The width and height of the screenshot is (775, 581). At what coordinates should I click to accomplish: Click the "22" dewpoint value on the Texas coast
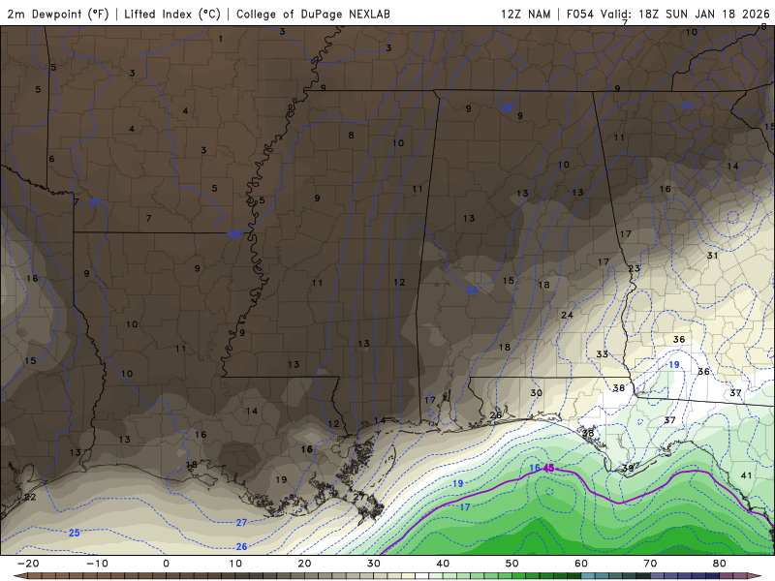pyautogui.click(x=30, y=497)
